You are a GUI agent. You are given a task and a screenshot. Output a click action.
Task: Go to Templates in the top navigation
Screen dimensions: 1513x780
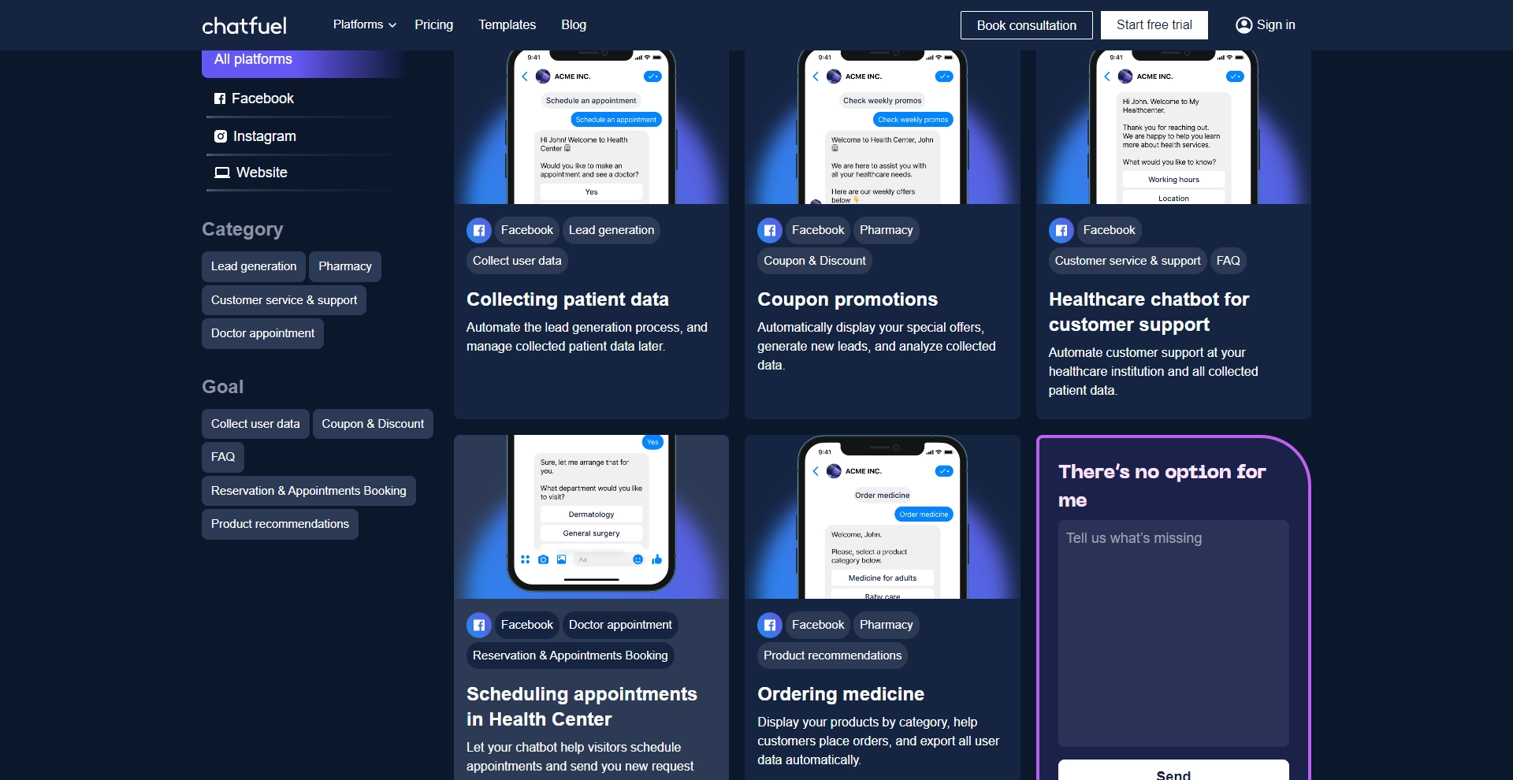point(507,24)
